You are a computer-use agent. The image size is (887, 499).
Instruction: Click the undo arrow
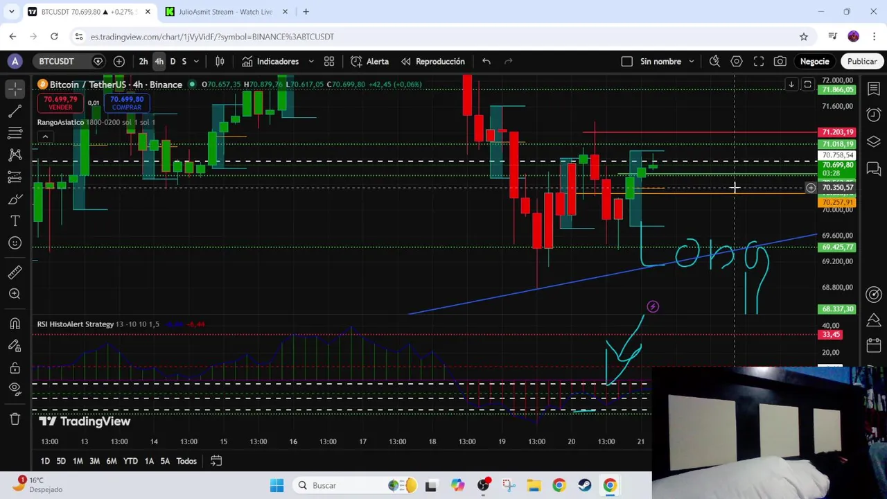pos(486,62)
